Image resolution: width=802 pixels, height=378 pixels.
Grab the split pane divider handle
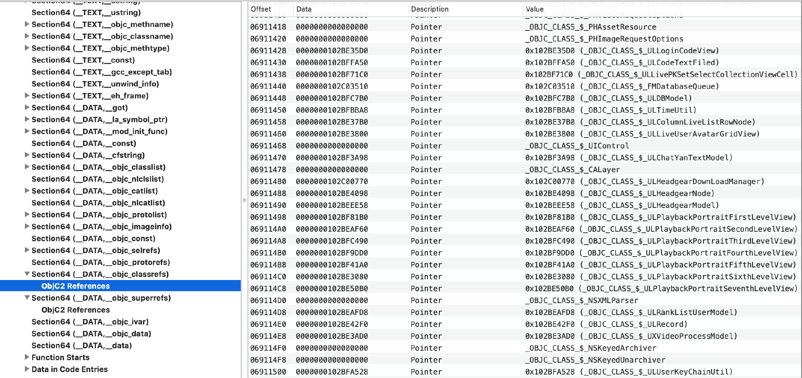pos(244,201)
